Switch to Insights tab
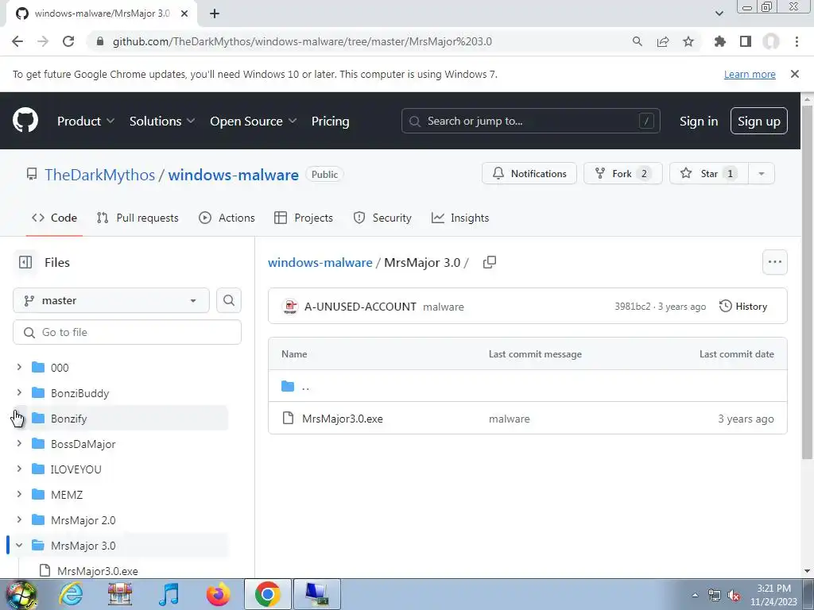The height and width of the screenshot is (610, 814). 460,218
